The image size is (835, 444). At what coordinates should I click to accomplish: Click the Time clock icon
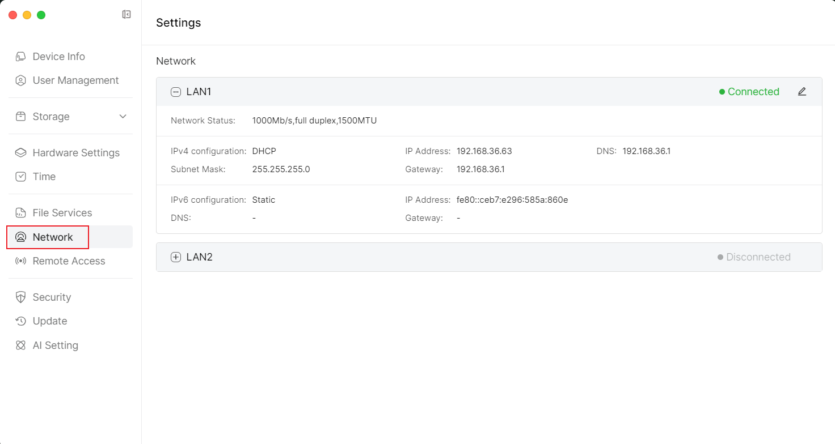tap(21, 177)
